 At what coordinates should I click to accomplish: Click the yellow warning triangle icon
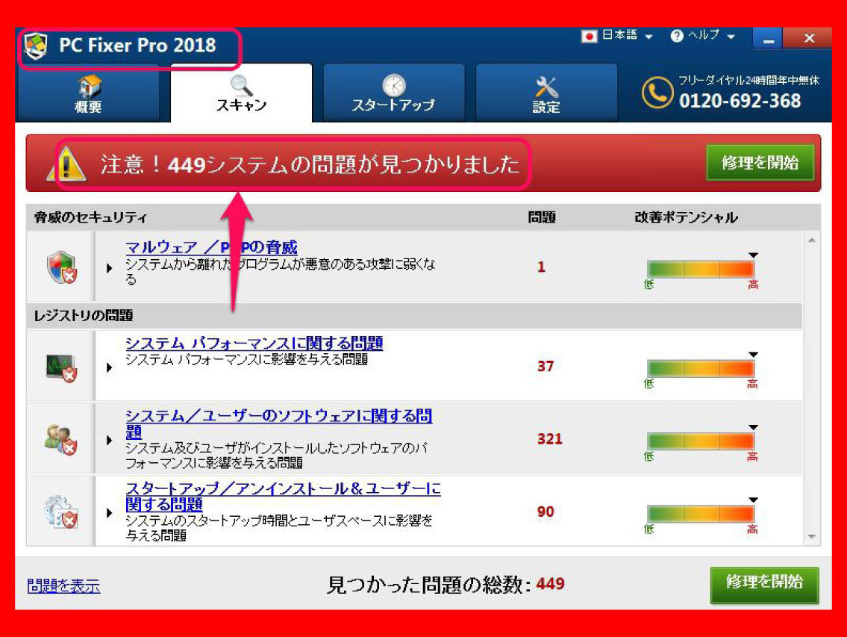66,164
